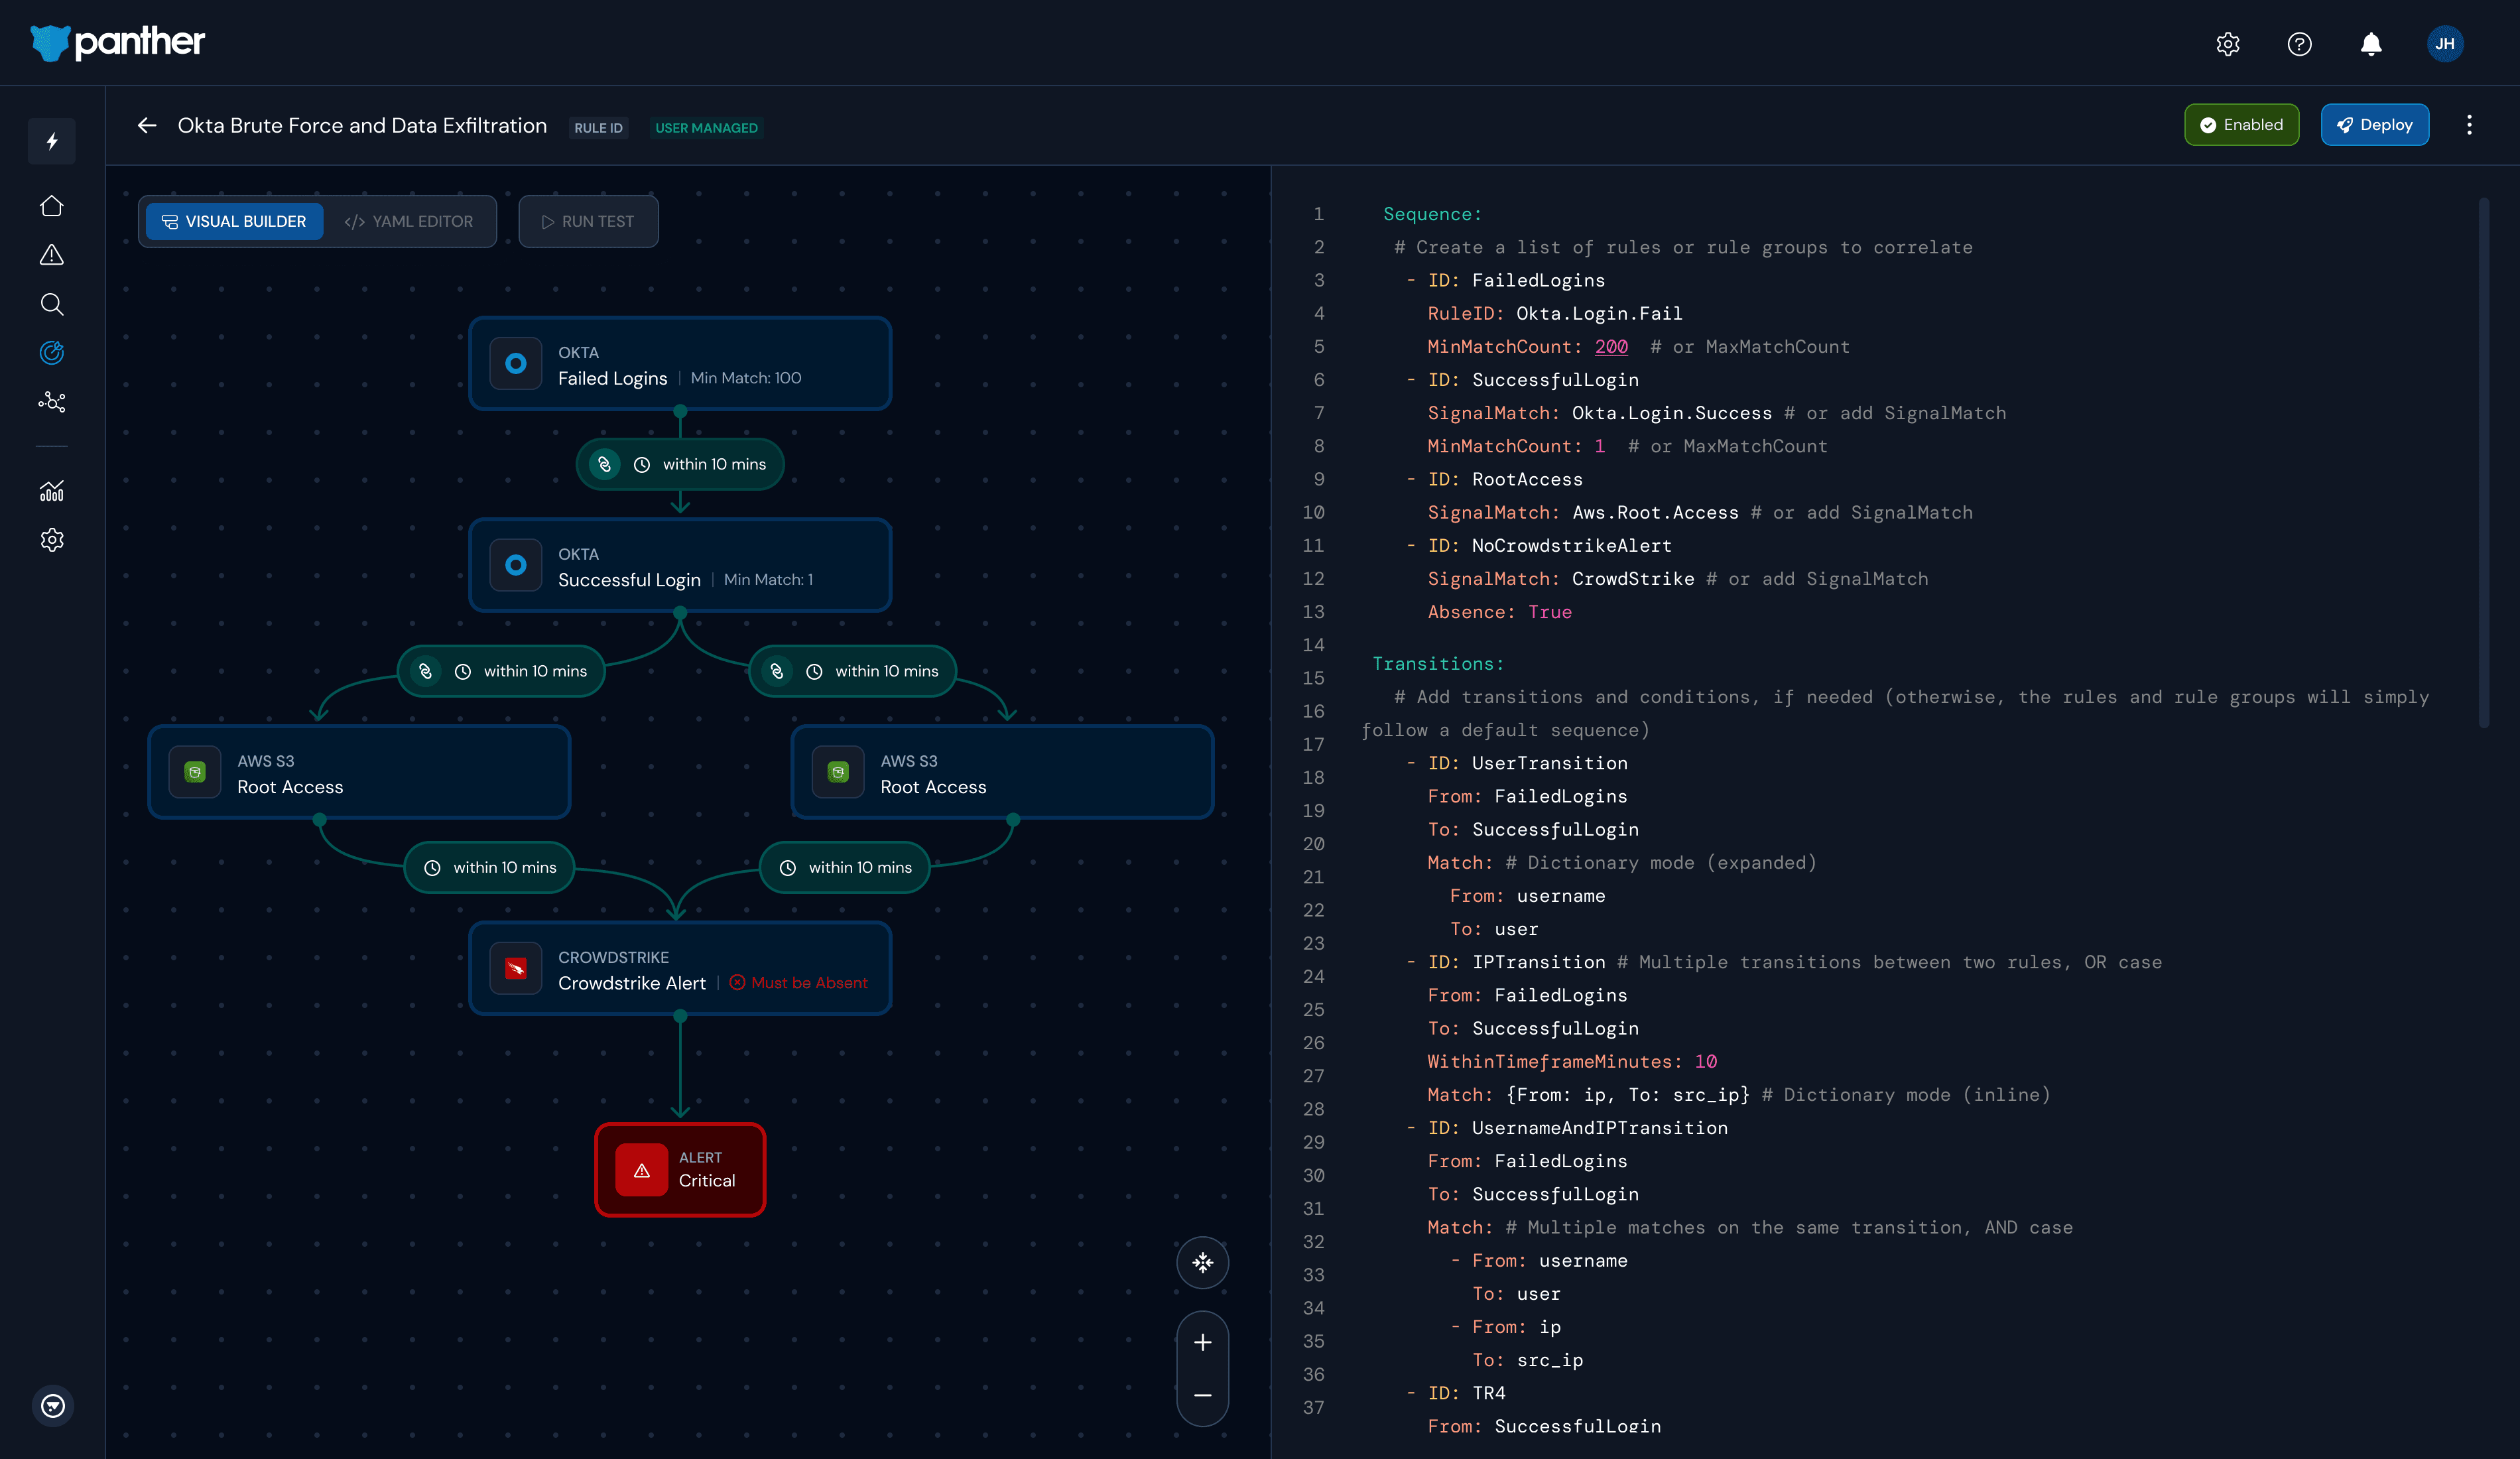Click the code editor vertical scrollbar
Viewport: 2520px width, 1459px height.
click(2484, 463)
